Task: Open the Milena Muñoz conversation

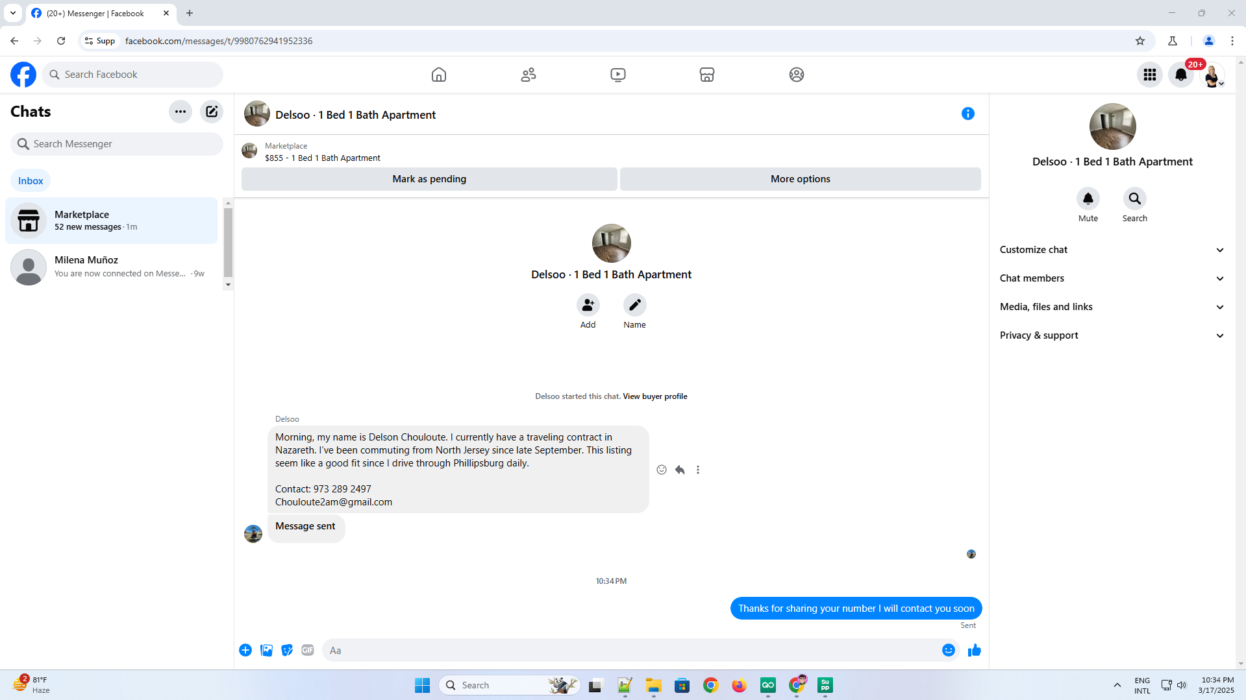Action: 112,267
